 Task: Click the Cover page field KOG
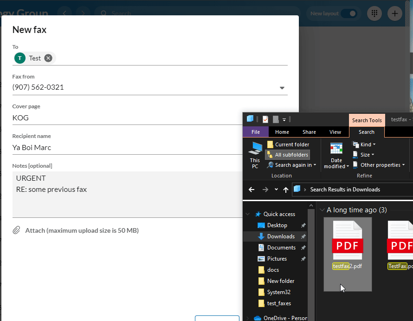[127, 118]
